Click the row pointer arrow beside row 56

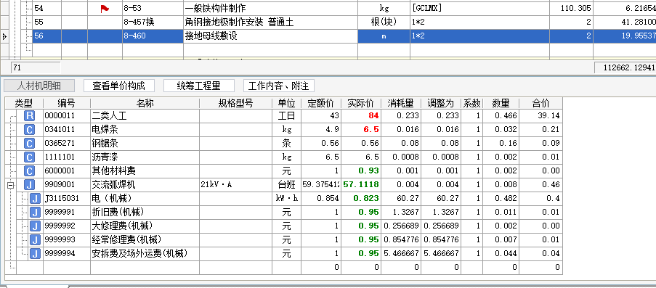pos(4,36)
